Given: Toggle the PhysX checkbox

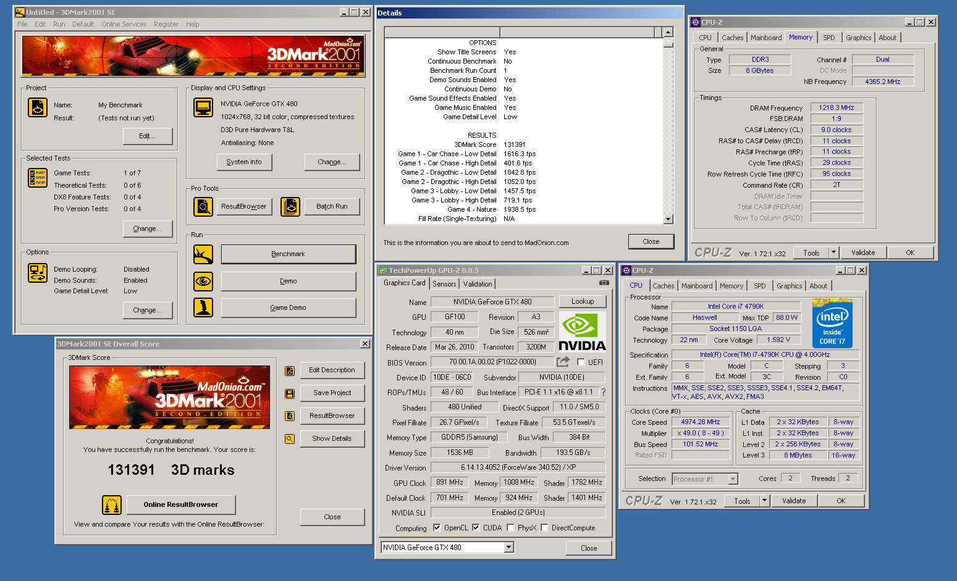Looking at the screenshot, I should 510,528.
